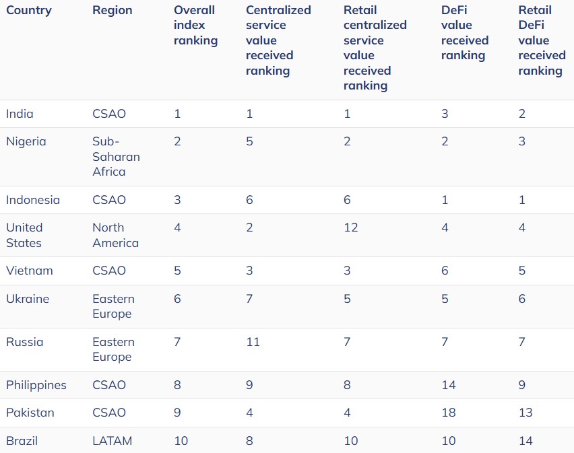Select the Nigeria country cell

[26, 141]
